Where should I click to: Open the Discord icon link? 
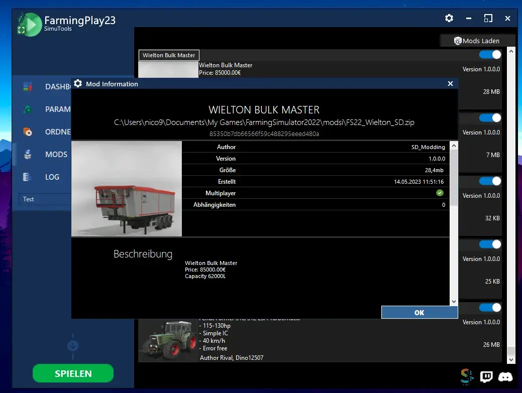(x=505, y=377)
